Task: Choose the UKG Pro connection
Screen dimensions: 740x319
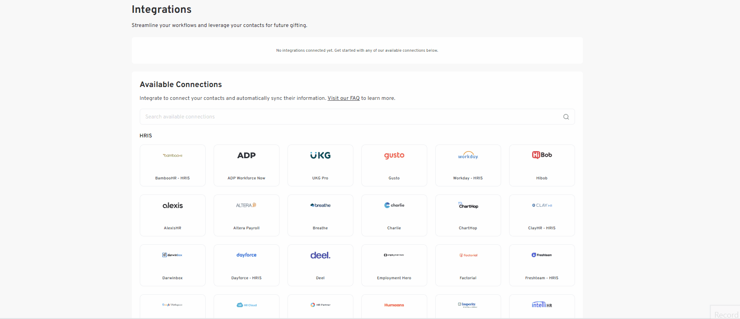Action: coord(320,165)
